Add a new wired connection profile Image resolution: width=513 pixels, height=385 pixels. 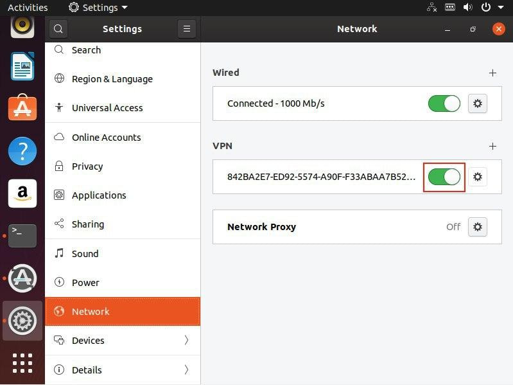point(492,73)
